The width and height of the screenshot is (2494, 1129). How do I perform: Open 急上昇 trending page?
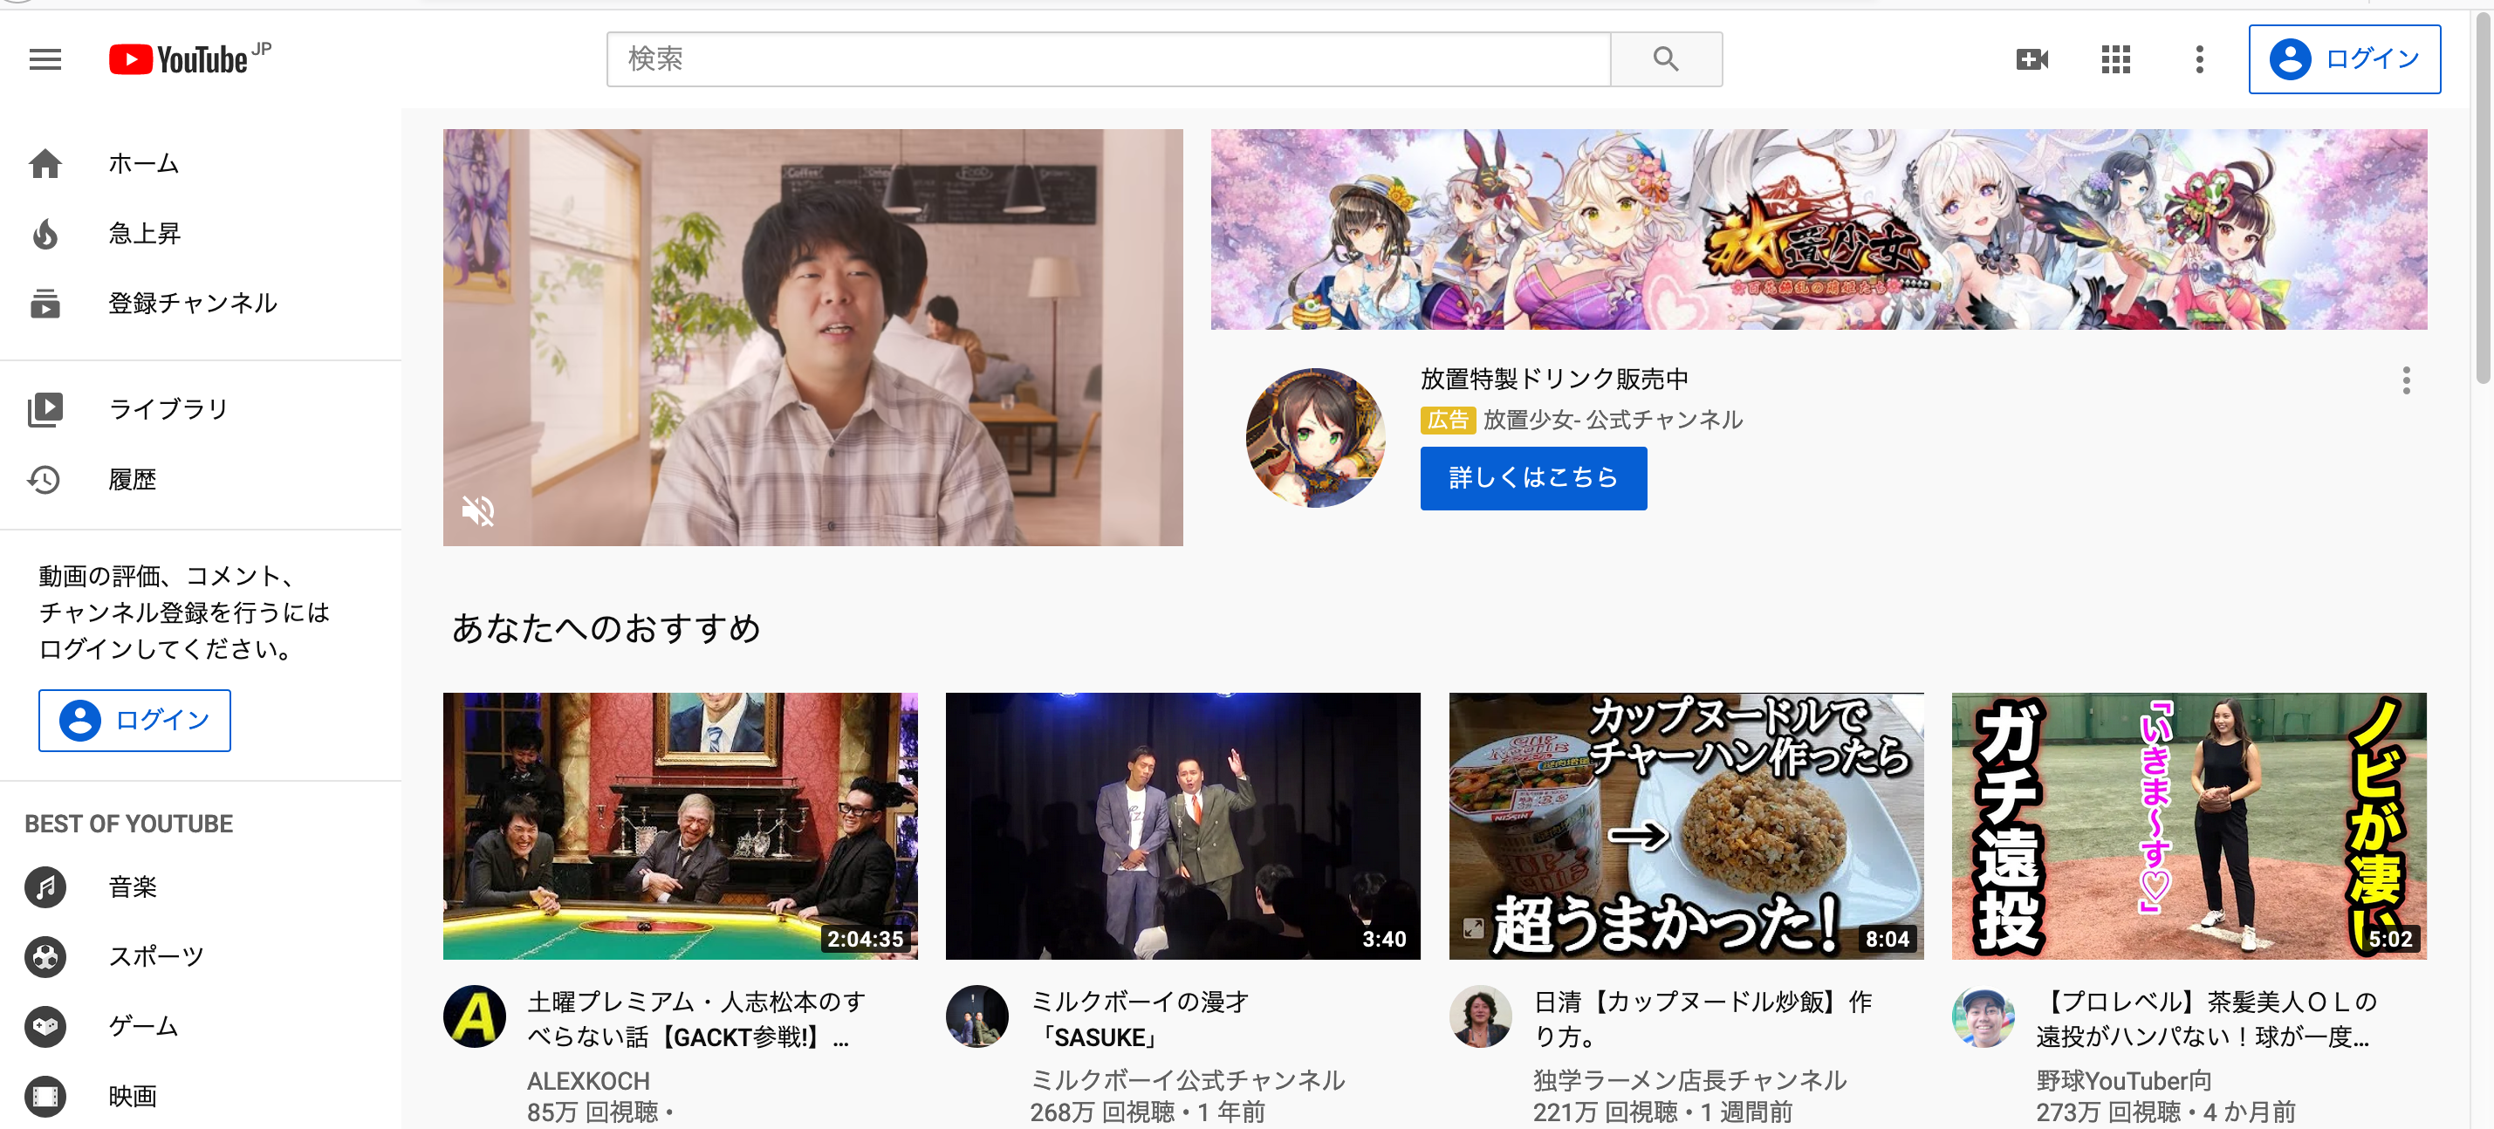143,233
